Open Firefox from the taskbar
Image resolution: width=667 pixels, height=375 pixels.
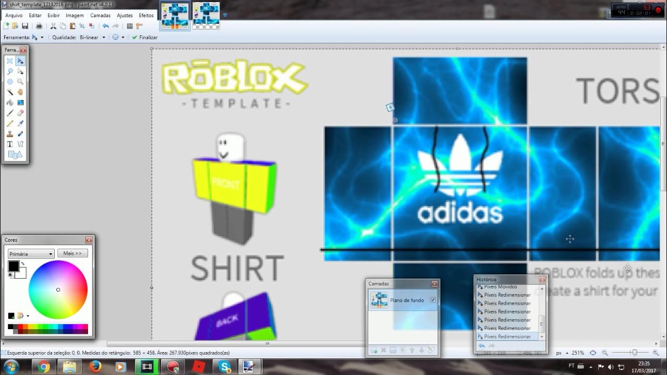94,367
